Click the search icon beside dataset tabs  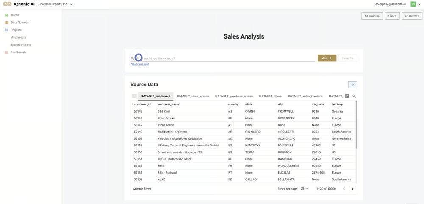click(x=354, y=96)
